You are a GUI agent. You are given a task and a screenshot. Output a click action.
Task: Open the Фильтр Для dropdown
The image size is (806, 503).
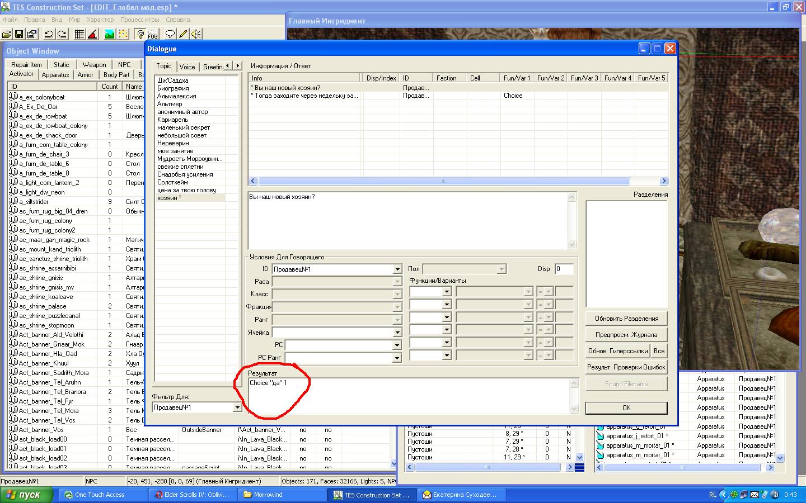pyautogui.click(x=237, y=407)
